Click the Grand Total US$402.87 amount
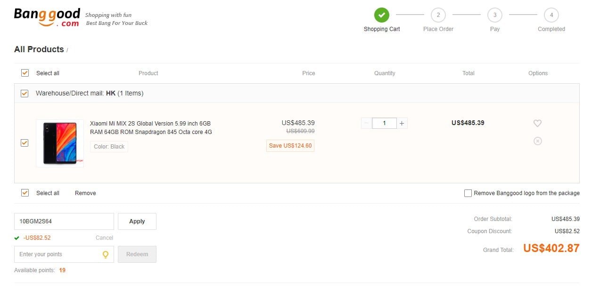This screenshot has height=291, width=600. point(551,248)
